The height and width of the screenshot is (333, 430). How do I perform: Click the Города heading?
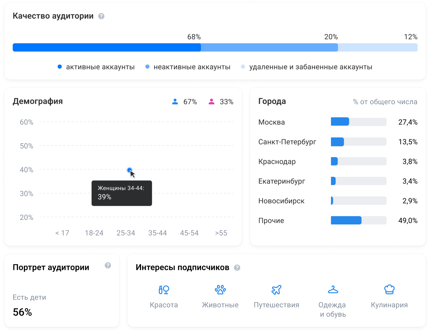(x=272, y=101)
